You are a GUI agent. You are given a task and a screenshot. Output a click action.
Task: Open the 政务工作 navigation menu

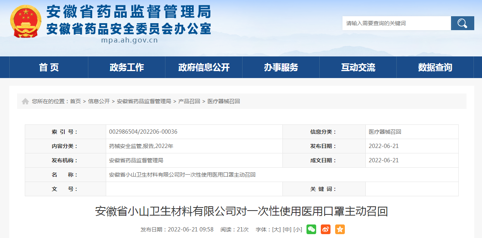point(127,67)
